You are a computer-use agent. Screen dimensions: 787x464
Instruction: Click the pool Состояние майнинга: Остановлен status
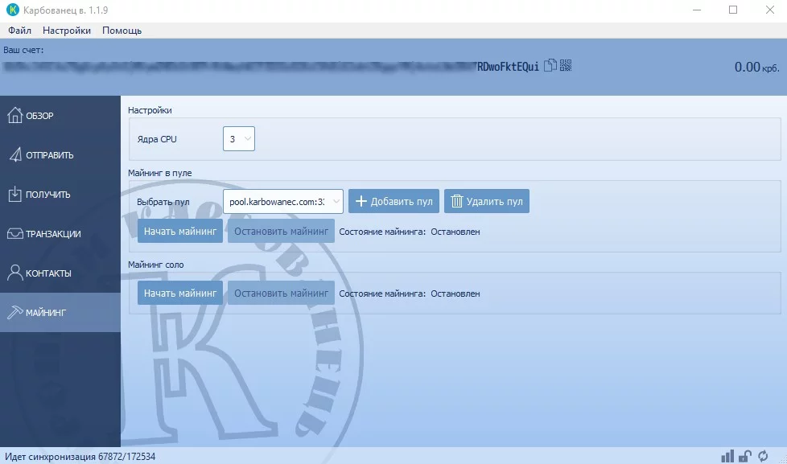(410, 232)
